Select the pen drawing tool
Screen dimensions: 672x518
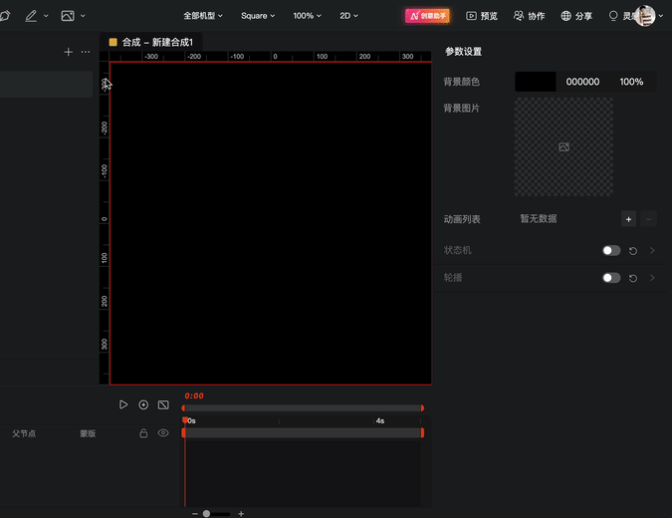coord(31,16)
